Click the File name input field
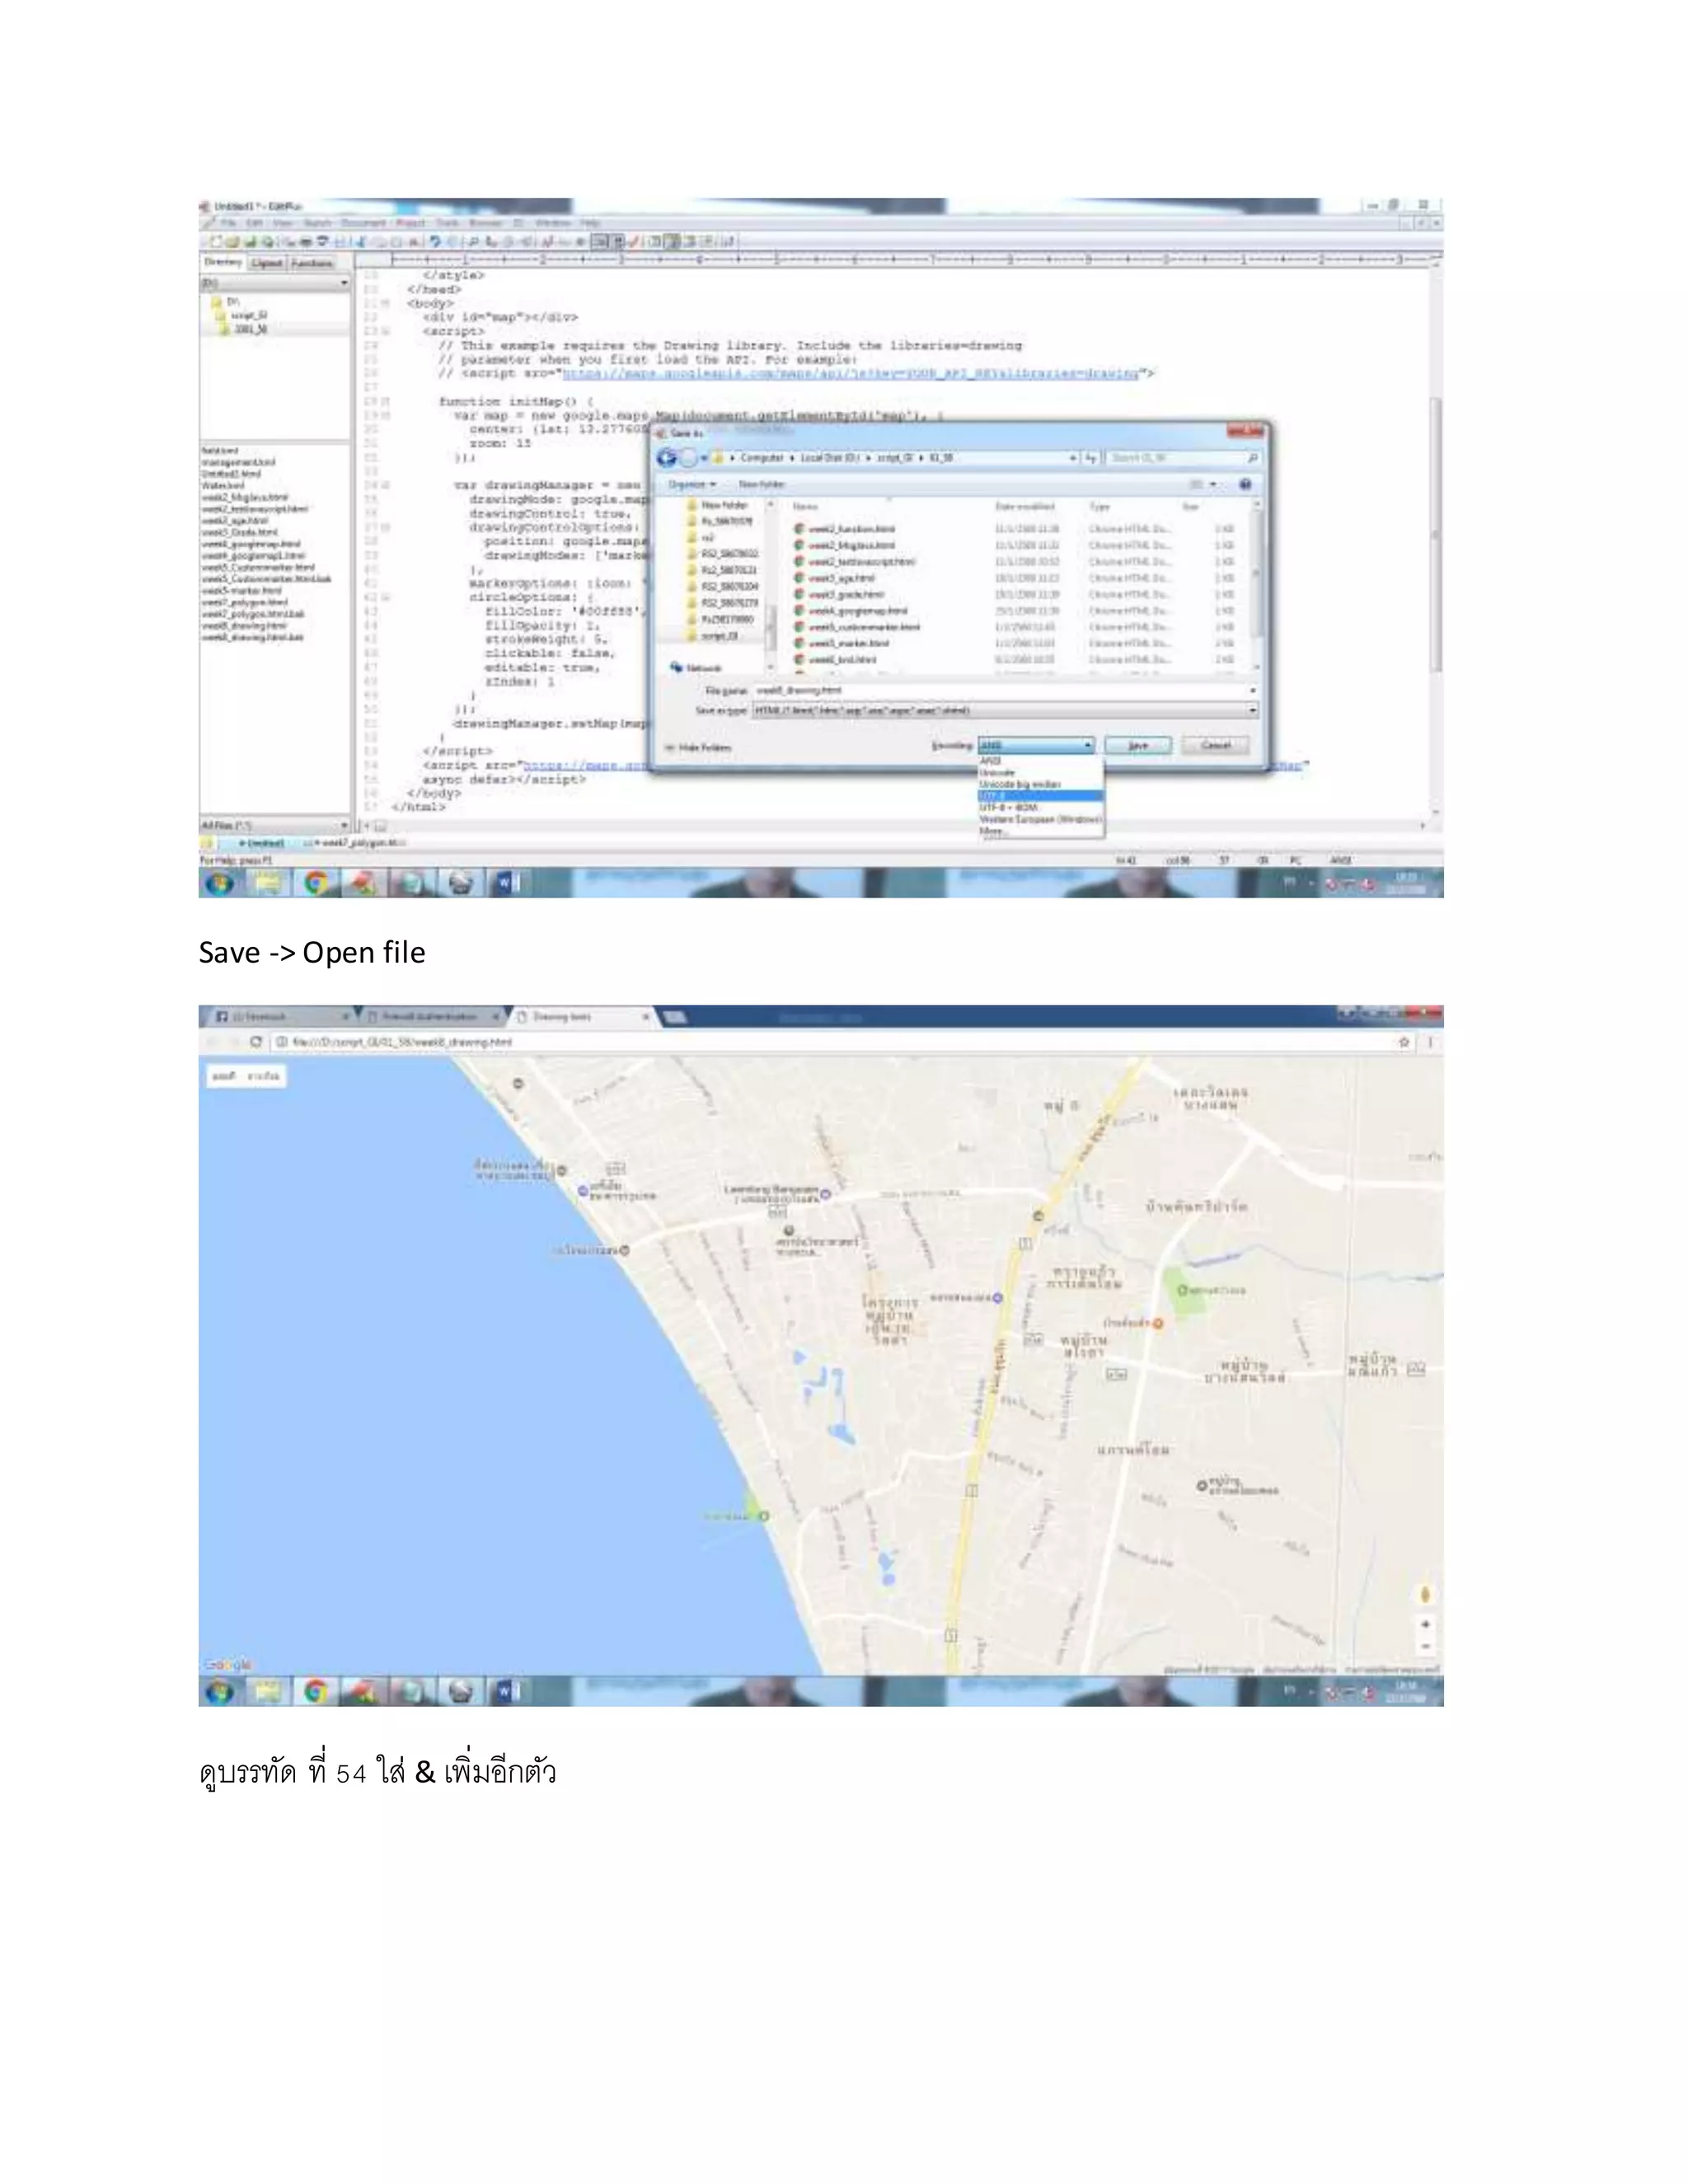The width and height of the screenshot is (1688, 2184). 1005,690
